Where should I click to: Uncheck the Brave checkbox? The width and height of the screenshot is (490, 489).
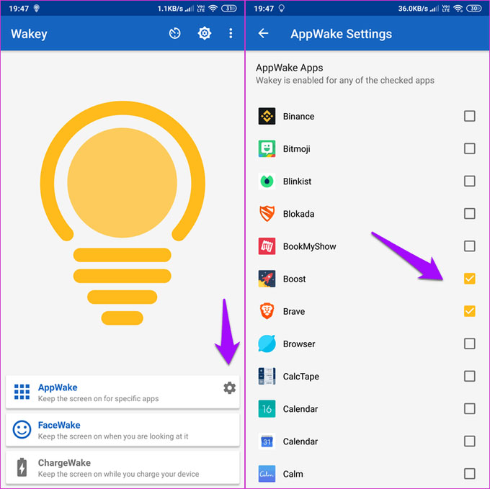click(469, 311)
